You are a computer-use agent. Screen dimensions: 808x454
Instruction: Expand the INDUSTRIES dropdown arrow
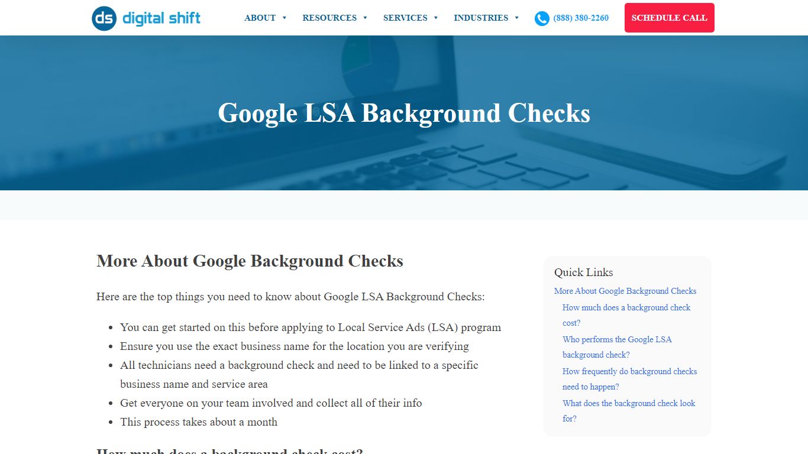tap(517, 18)
